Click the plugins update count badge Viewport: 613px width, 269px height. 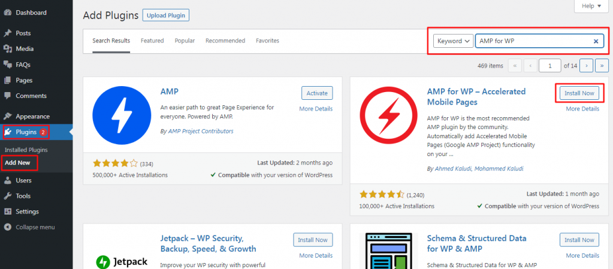tap(43, 132)
